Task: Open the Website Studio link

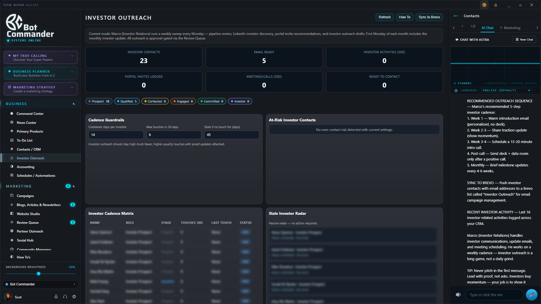Action: tap(28, 214)
